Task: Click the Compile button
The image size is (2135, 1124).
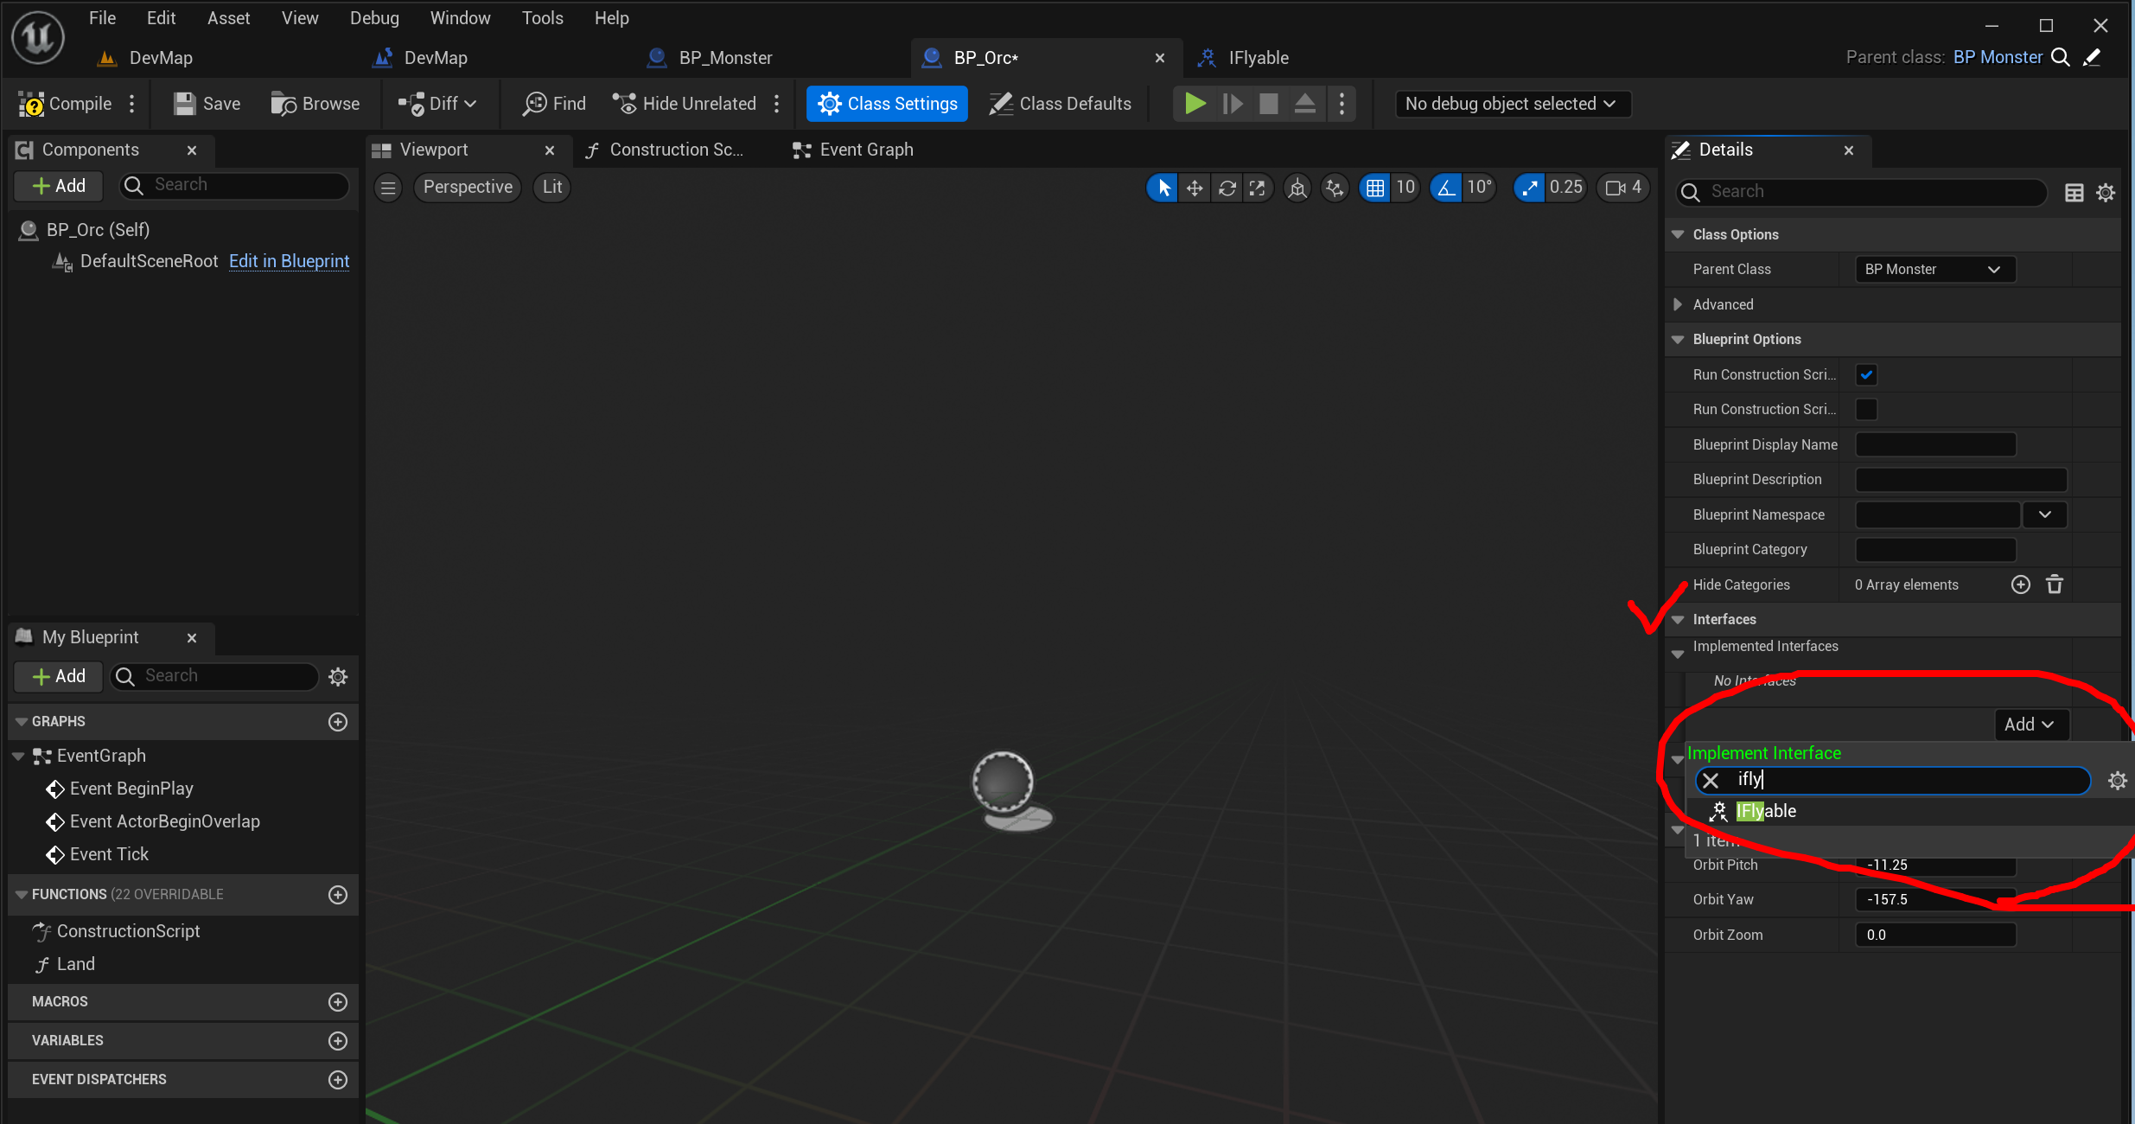Action: pyautogui.click(x=66, y=104)
